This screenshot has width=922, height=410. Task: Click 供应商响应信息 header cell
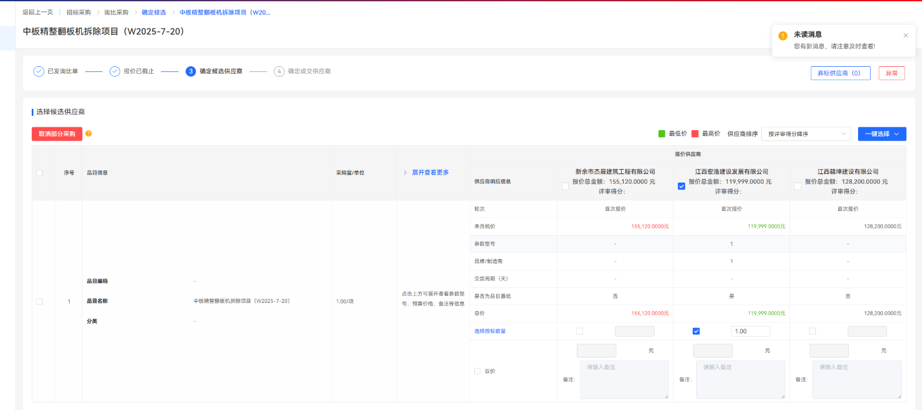tap(493, 181)
